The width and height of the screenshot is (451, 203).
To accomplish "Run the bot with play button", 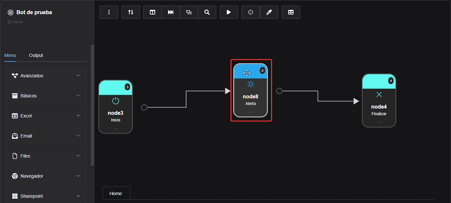I will pos(229,12).
